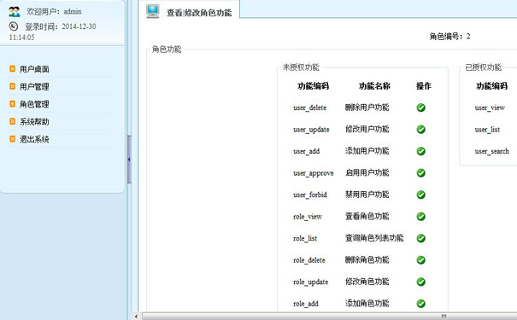Screen dimensions: 517x320
Task: Click the user_approve code cell
Action: tap(314, 173)
